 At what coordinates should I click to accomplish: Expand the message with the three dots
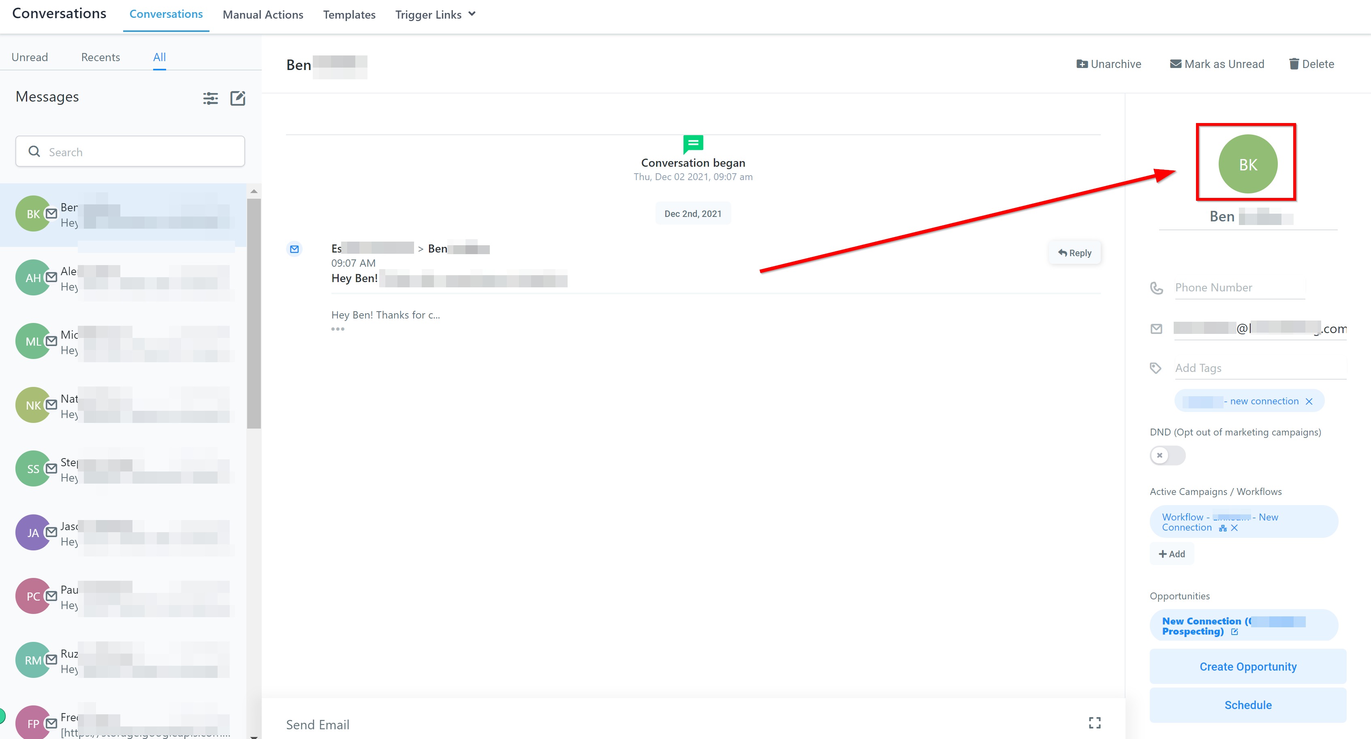pyautogui.click(x=337, y=329)
